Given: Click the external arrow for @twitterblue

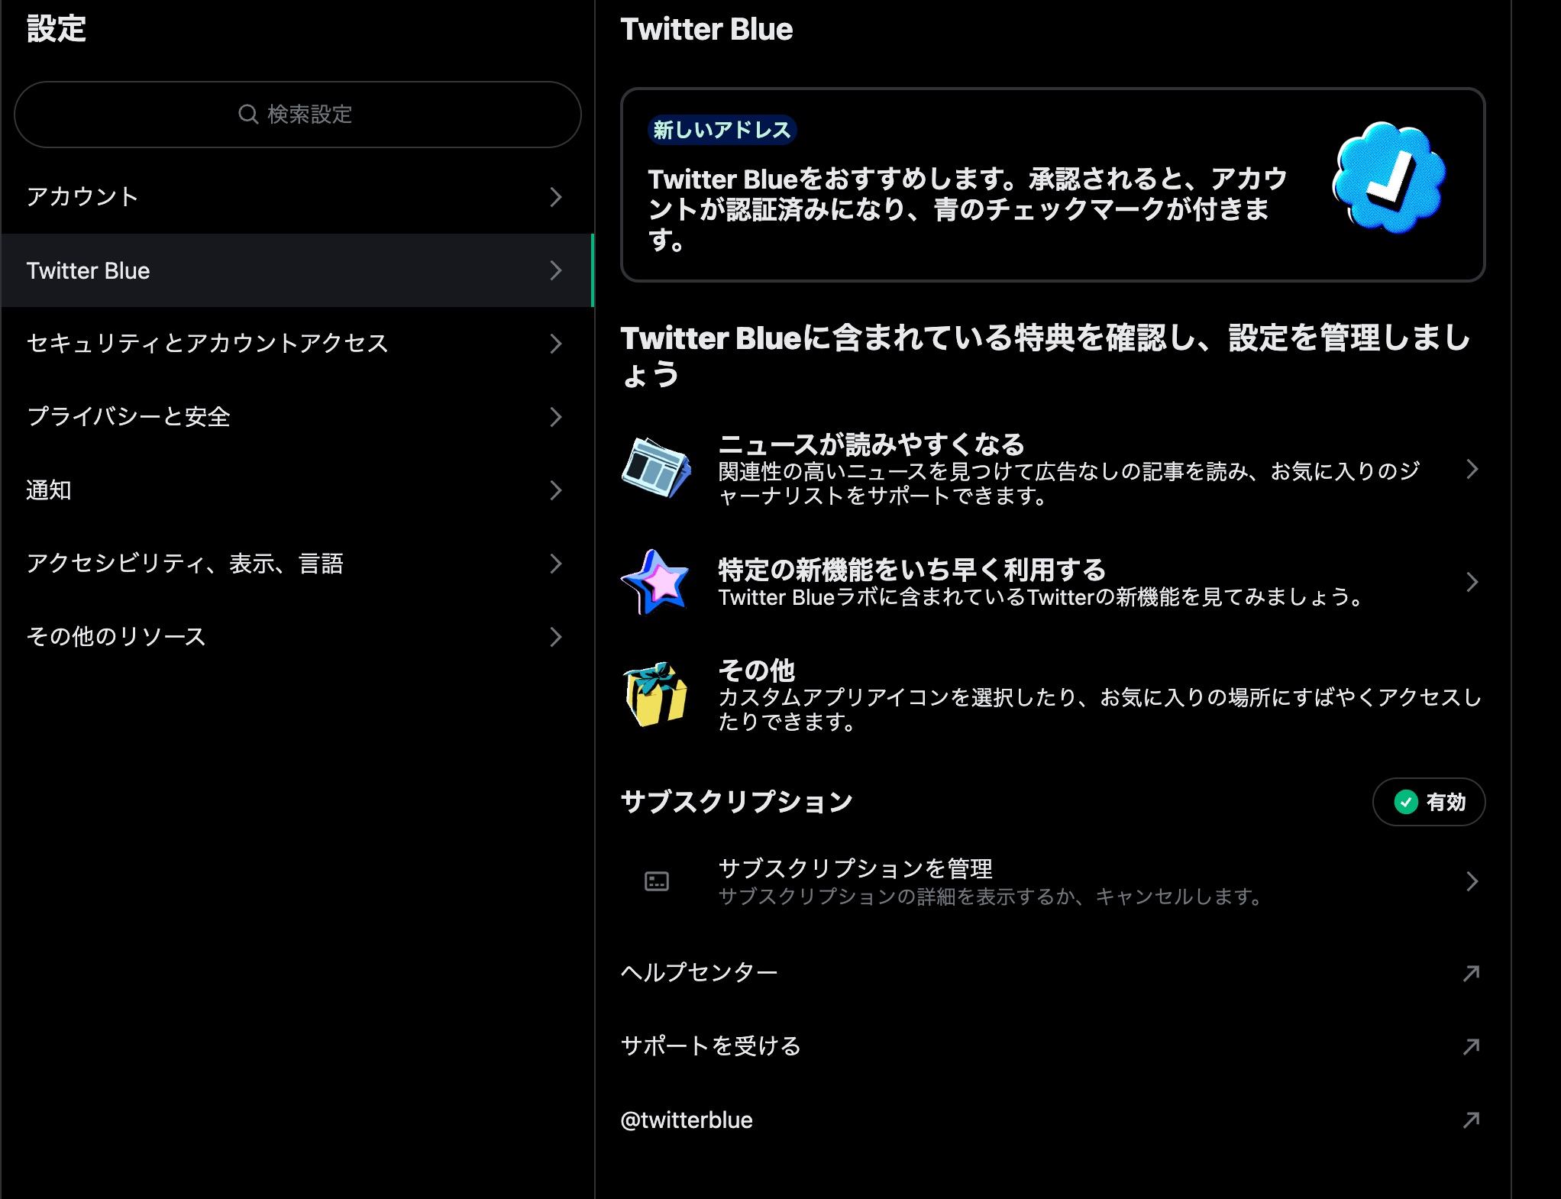Looking at the screenshot, I should pos(1471,1120).
